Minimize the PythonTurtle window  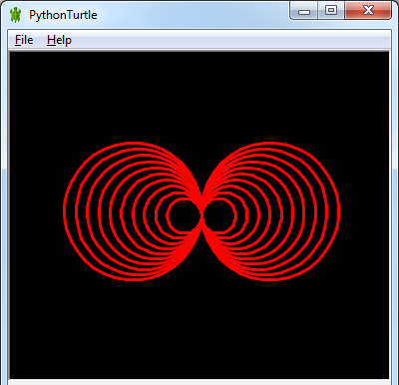304,11
